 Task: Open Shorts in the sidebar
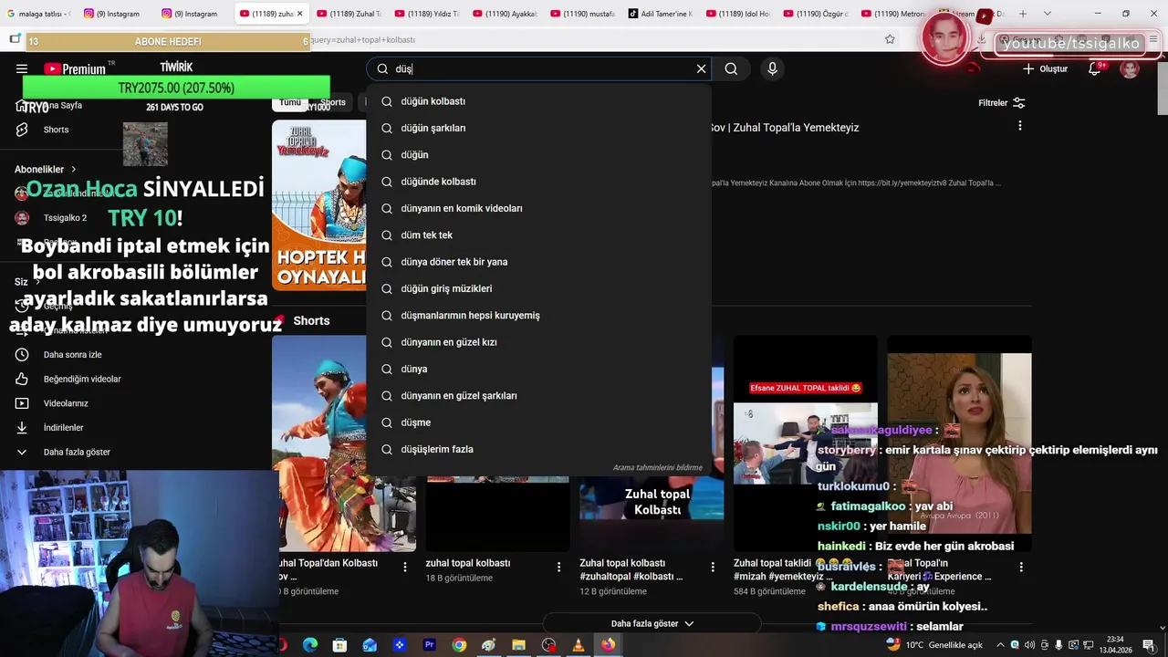55,130
